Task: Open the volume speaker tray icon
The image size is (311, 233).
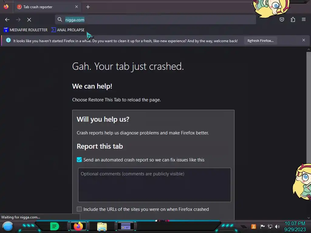Action: (277, 226)
